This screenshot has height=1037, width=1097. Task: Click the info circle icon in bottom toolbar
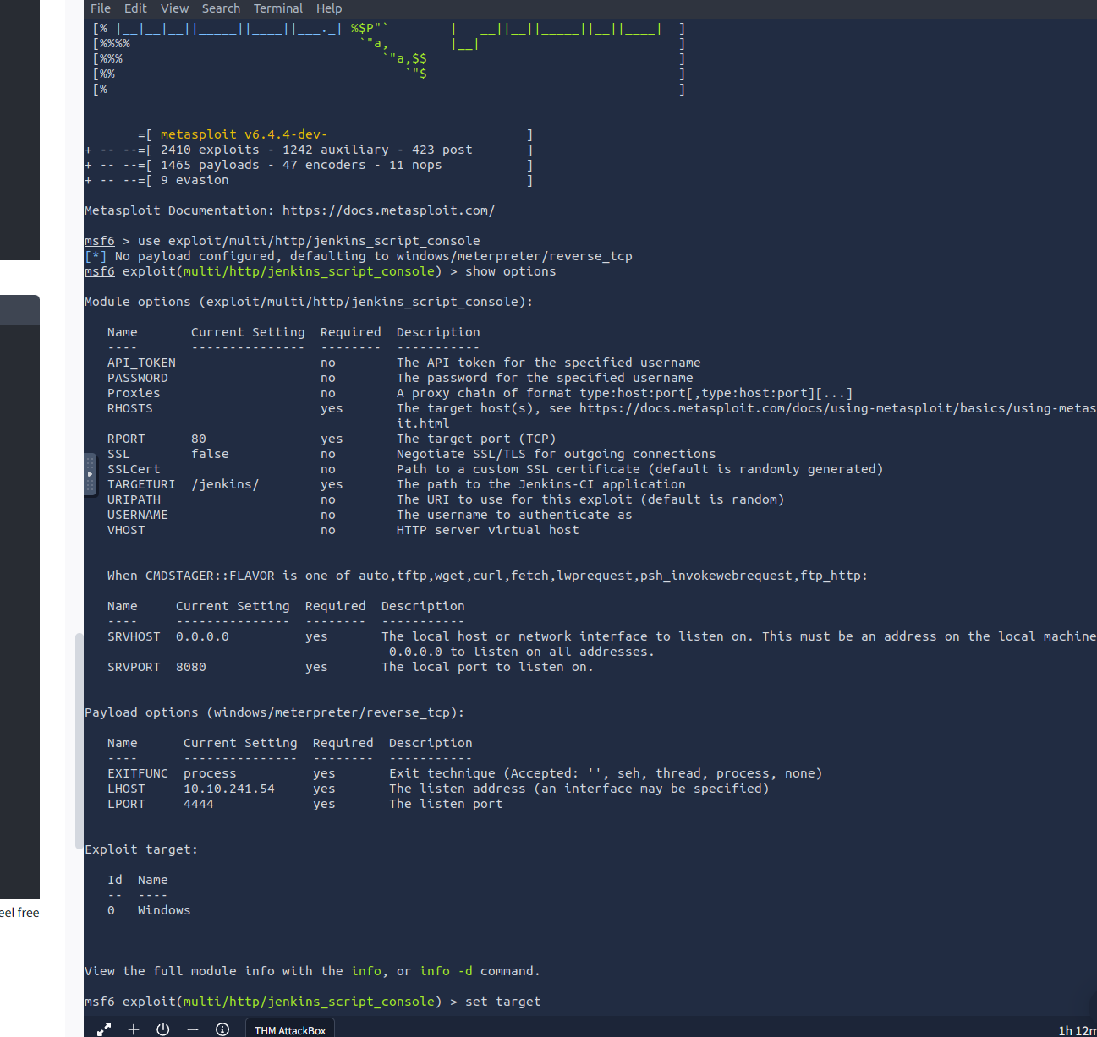click(x=222, y=1029)
